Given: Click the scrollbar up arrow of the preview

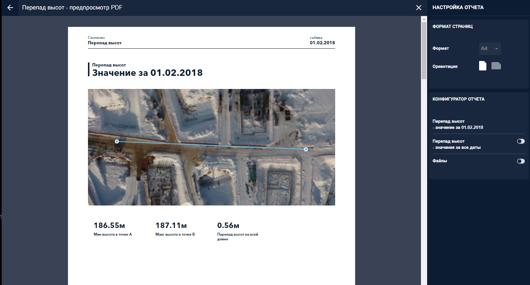Looking at the screenshot, I should pos(424,19).
